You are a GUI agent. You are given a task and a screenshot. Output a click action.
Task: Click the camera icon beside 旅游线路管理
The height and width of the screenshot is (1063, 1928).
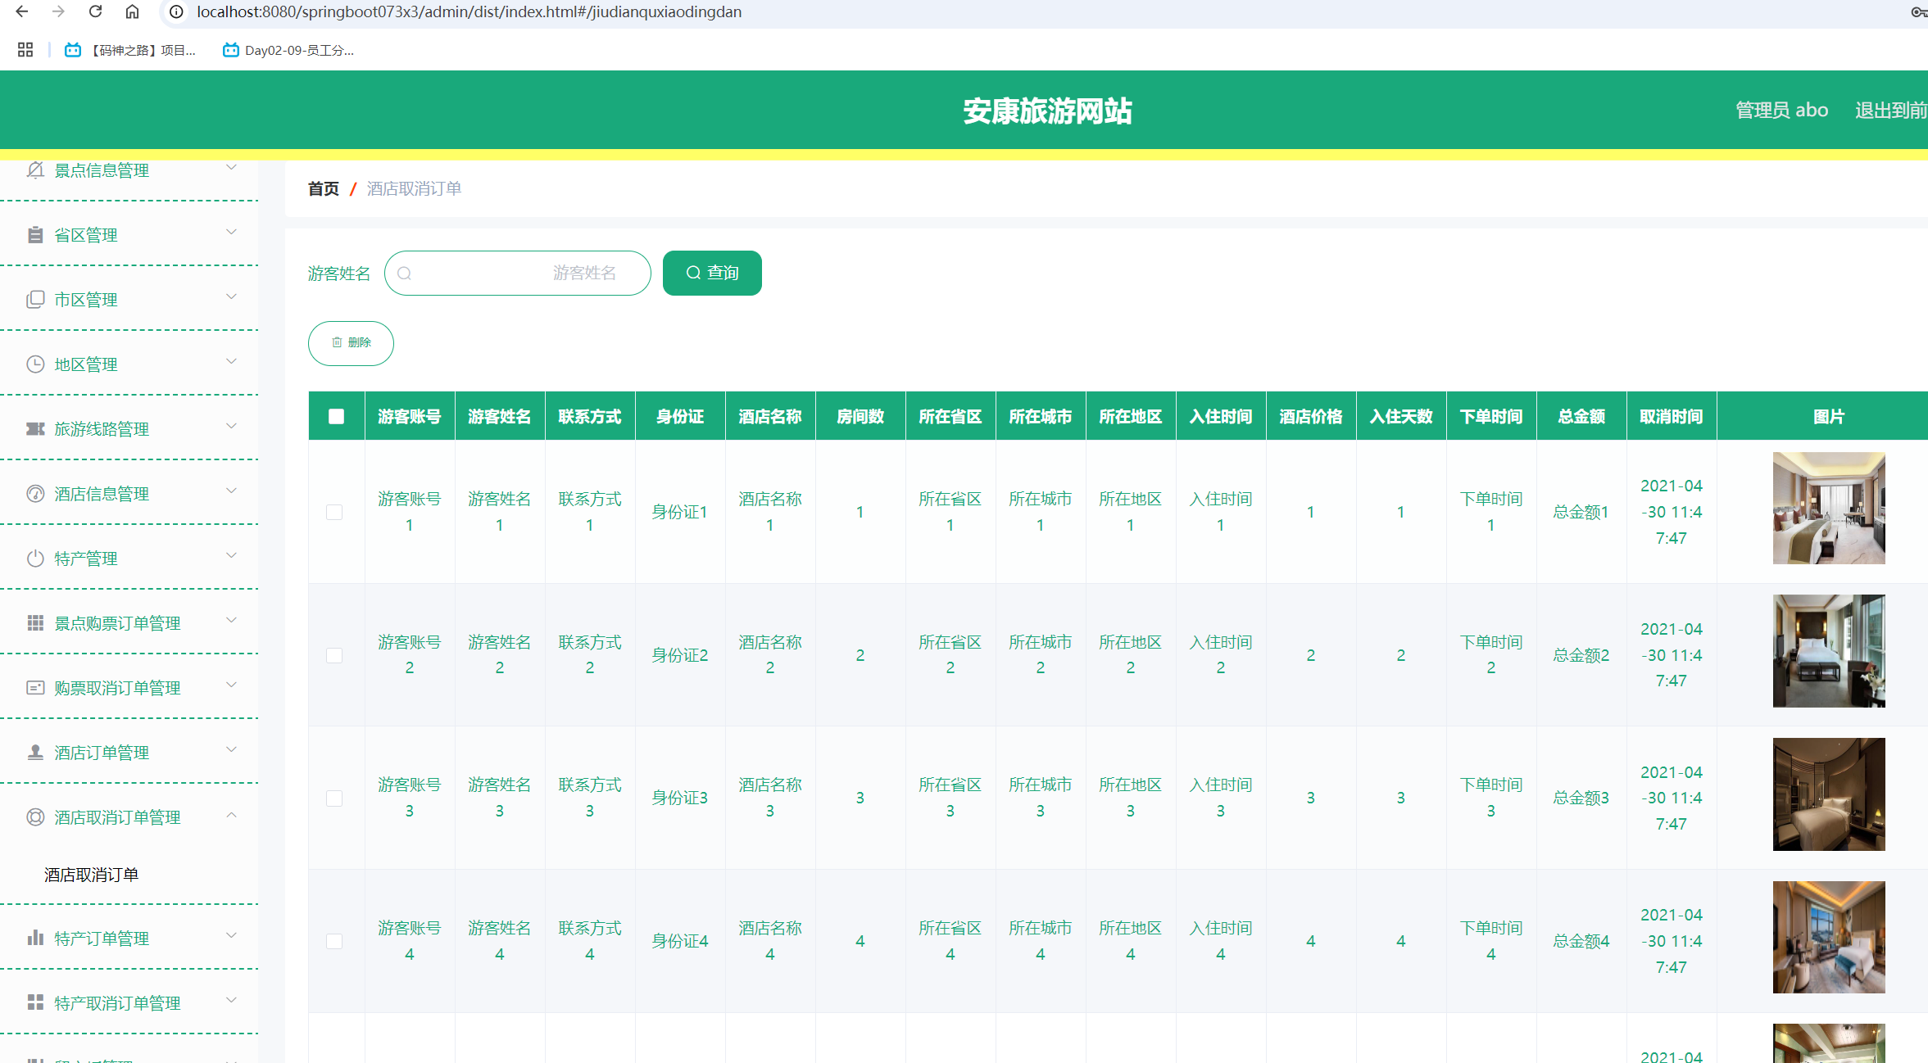point(35,429)
